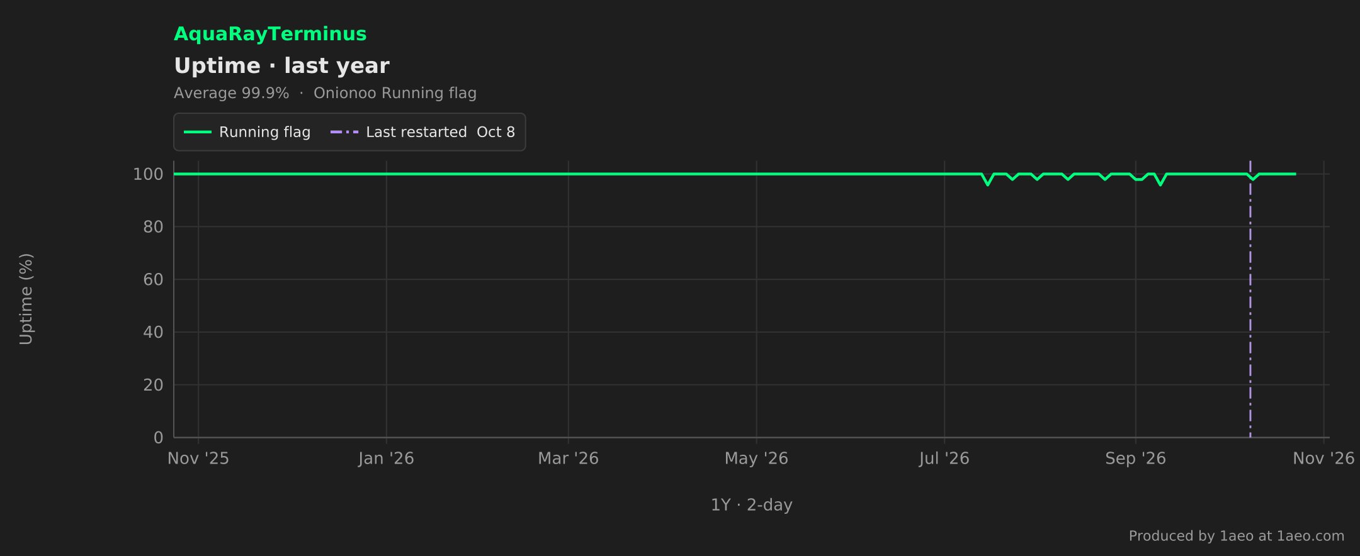
Task: Click the y-axis label 80
Action: (153, 227)
